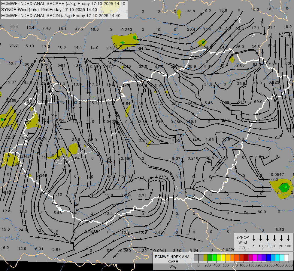Click the ECMWF-INDEX-ANAL CAPE J/kg legend label

(173, 261)
